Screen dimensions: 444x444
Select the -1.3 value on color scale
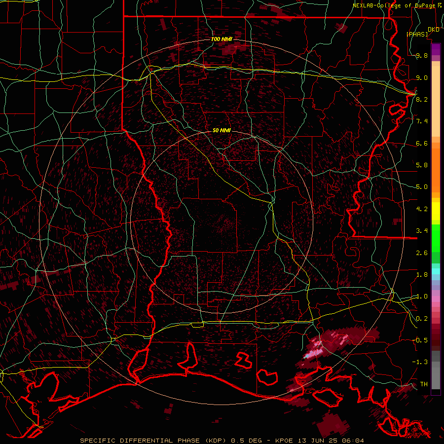click(420, 362)
